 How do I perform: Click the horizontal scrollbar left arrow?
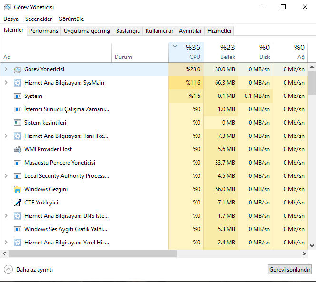(x=4, y=254)
